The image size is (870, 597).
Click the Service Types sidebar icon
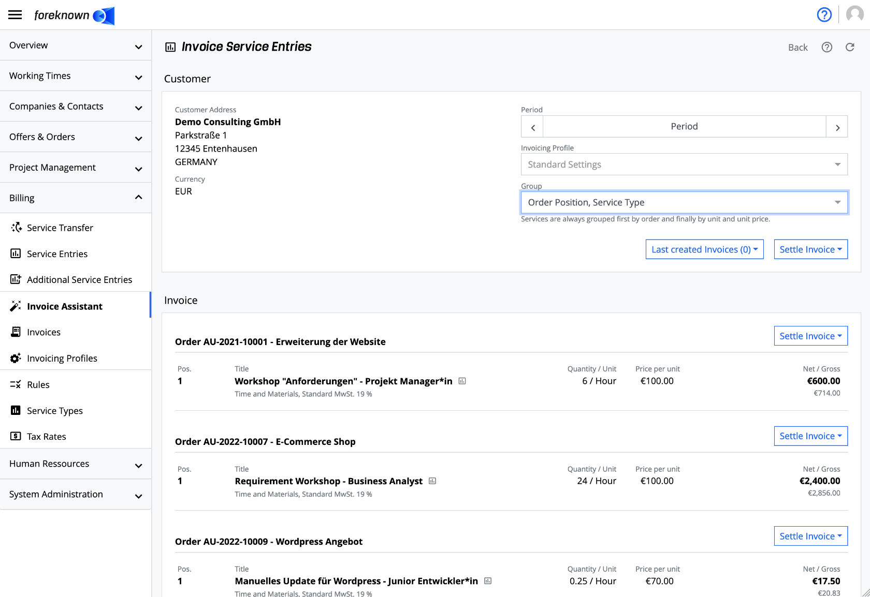click(16, 410)
